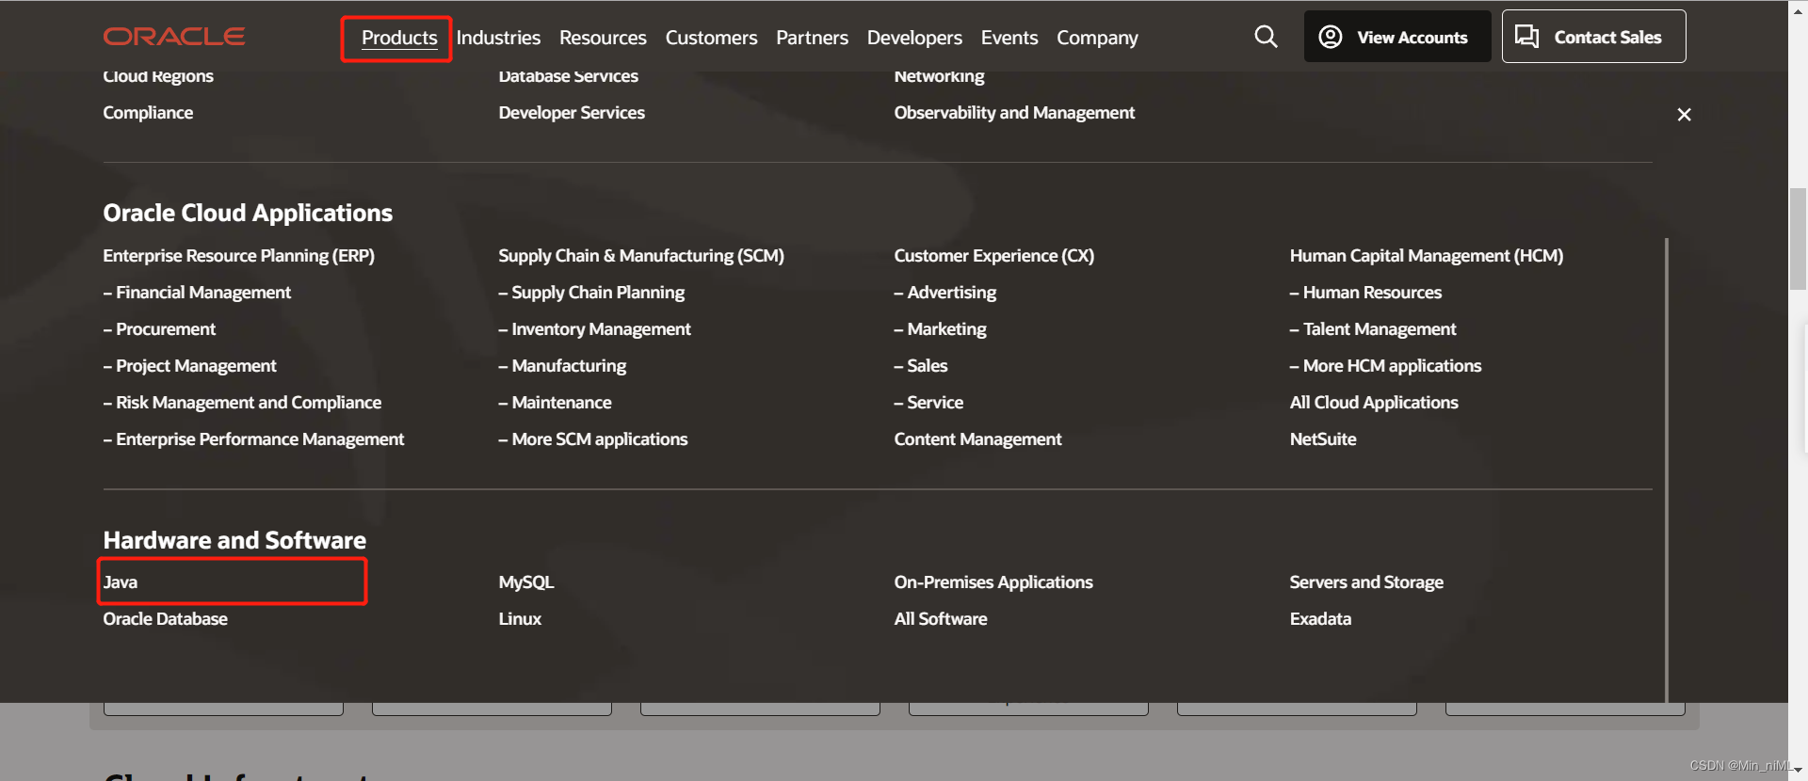Click the browser page scrollbar thumb
Viewport: 1808px width, 781px height.
pos(1798,239)
